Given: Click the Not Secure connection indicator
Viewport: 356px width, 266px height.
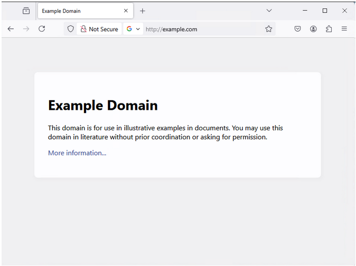Looking at the screenshot, I should (99, 29).
